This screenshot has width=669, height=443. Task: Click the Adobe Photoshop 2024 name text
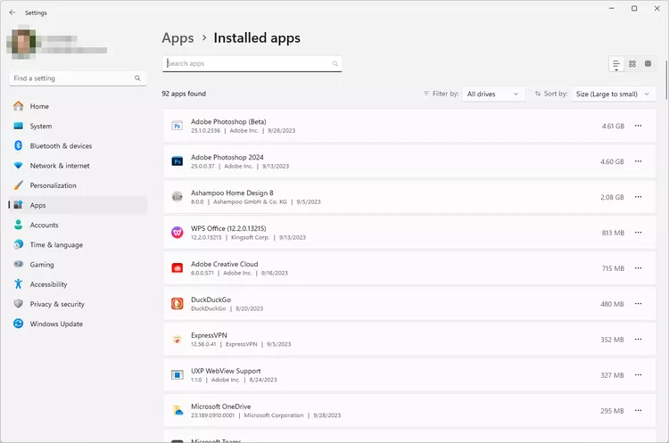click(227, 158)
